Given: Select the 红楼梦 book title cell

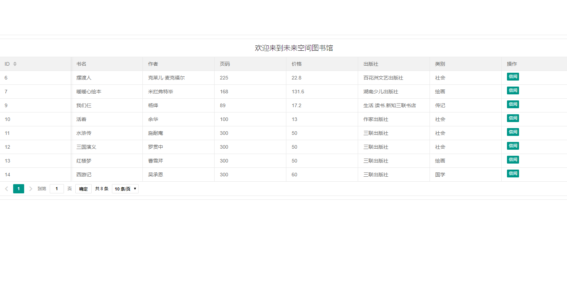Looking at the screenshot, I should 107,161.
